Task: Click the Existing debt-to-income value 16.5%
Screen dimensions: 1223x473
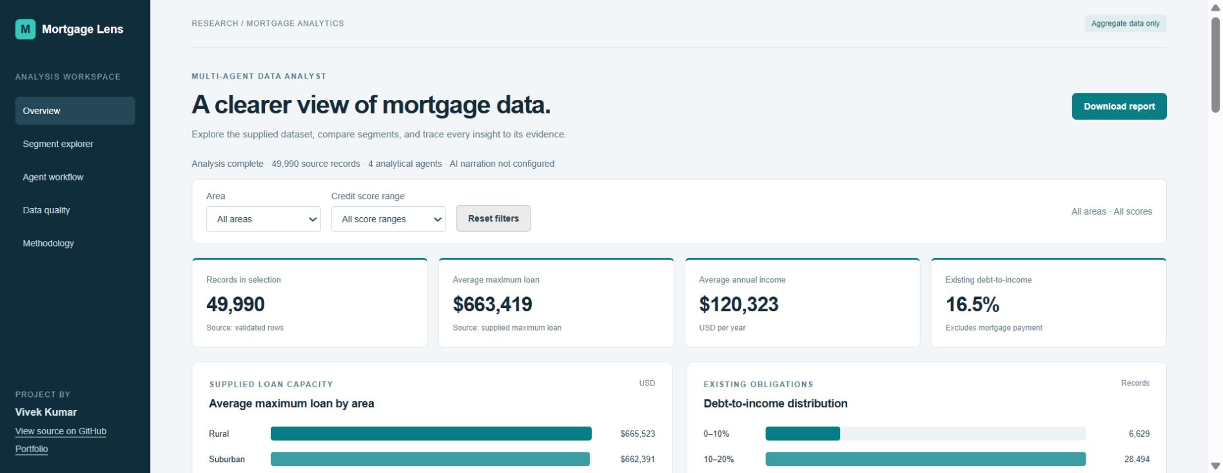Action: coord(972,304)
